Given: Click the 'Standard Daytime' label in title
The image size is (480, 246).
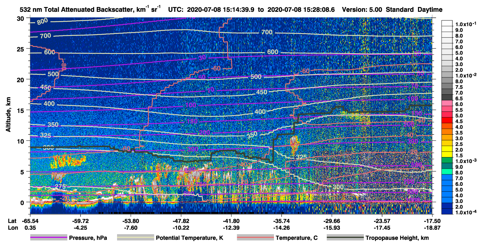Looking at the screenshot, I should pos(414,10).
